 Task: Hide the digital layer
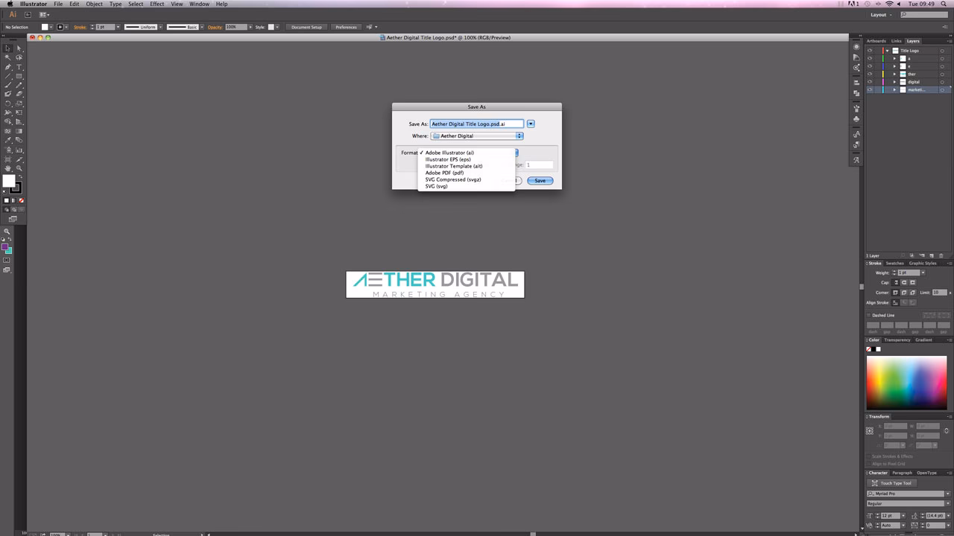[x=870, y=82]
